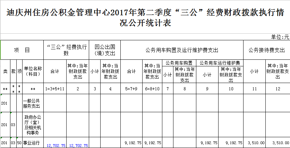Click the formula cell 1=3+5+11

(x=55, y=89)
